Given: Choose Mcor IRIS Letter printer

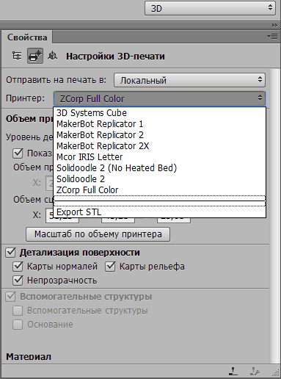Looking at the screenshot, I should [159, 157].
